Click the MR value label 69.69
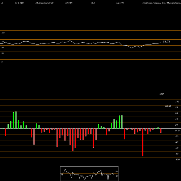Viewport: 181px width, 181px height. pyautogui.click(x=168, y=106)
